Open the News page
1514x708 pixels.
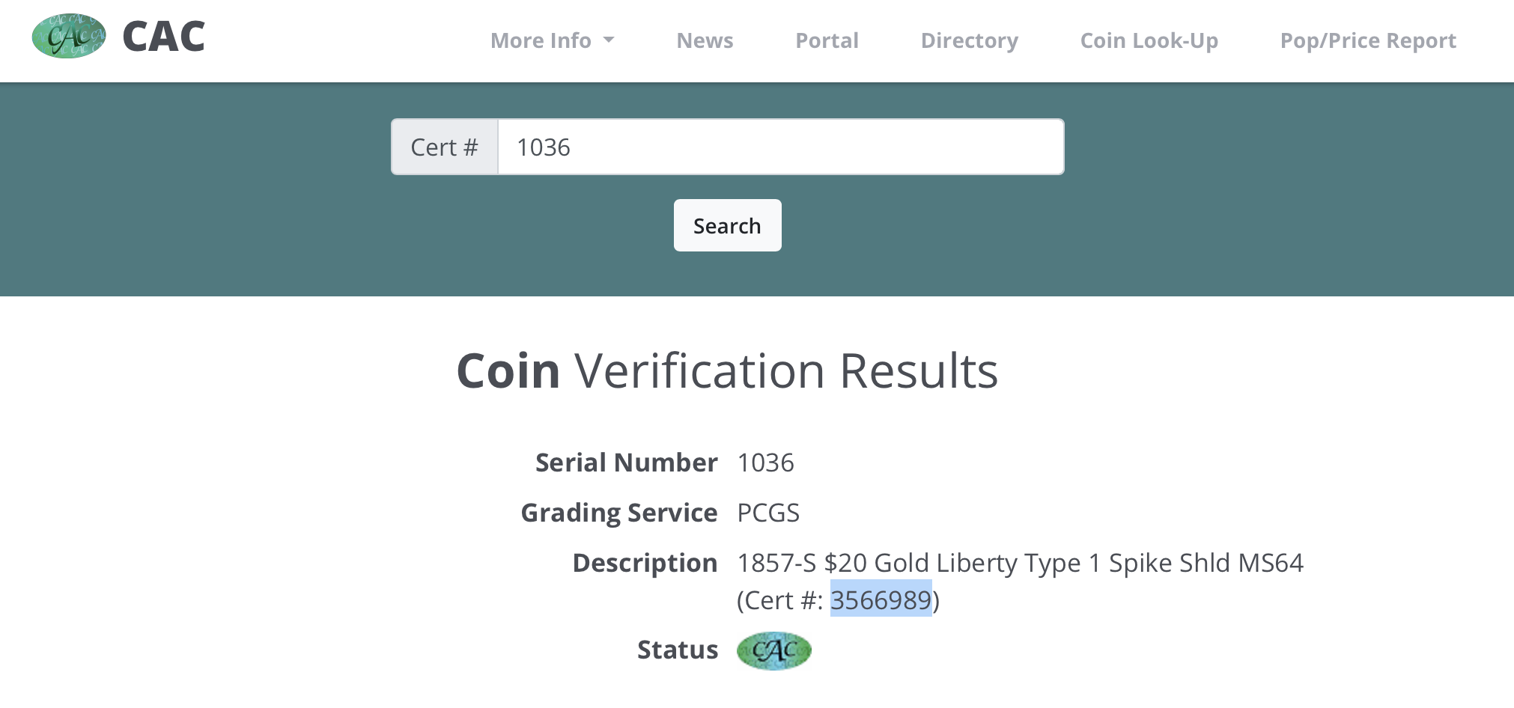click(x=705, y=40)
